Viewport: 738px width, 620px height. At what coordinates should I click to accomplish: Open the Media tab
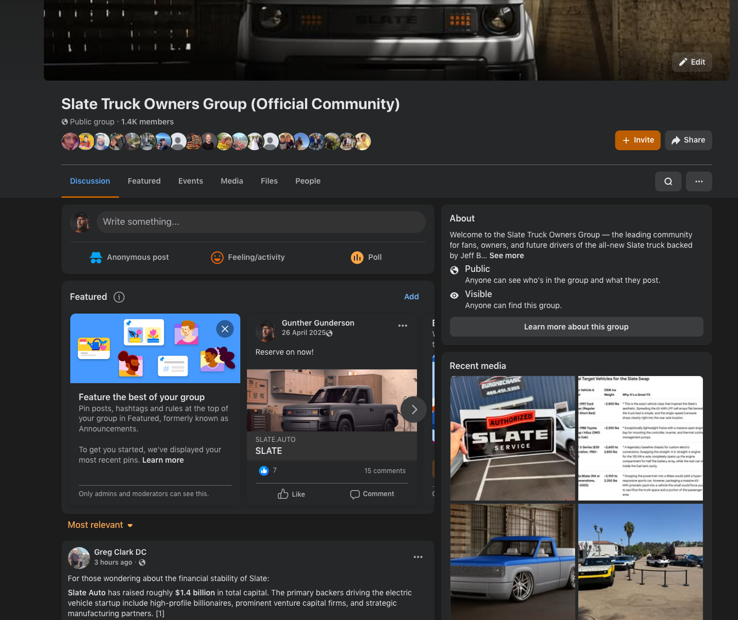pos(232,181)
